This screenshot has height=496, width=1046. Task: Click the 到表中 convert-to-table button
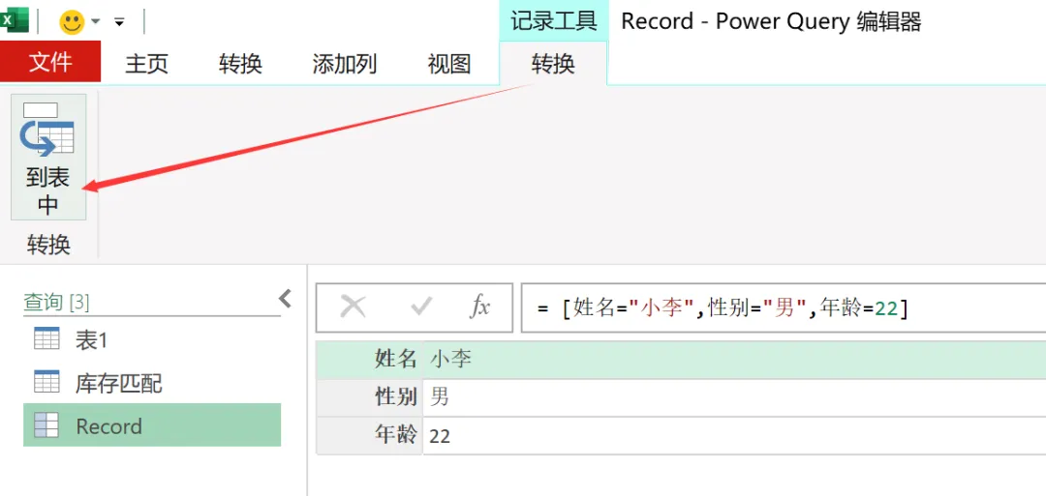48,158
